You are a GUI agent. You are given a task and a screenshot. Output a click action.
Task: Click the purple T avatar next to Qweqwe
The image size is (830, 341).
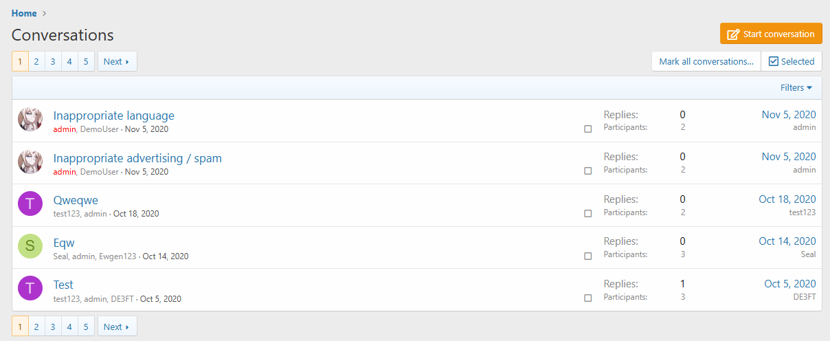(30, 204)
